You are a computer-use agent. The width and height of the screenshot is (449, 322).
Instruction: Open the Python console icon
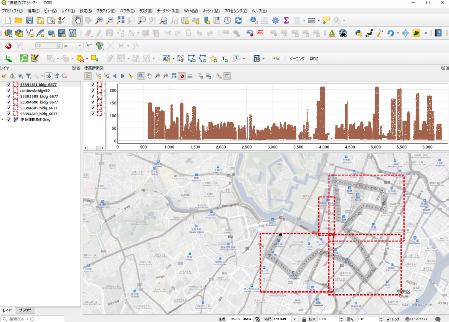[x=358, y=33]
